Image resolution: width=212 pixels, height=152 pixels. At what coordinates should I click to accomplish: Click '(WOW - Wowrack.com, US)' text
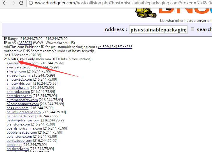click(54, 43)
